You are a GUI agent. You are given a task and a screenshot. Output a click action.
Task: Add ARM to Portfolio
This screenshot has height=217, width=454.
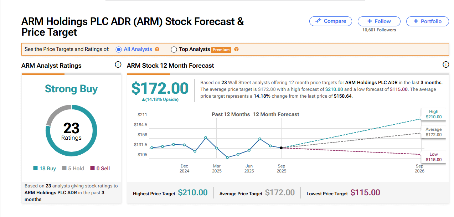coord(427,21)
